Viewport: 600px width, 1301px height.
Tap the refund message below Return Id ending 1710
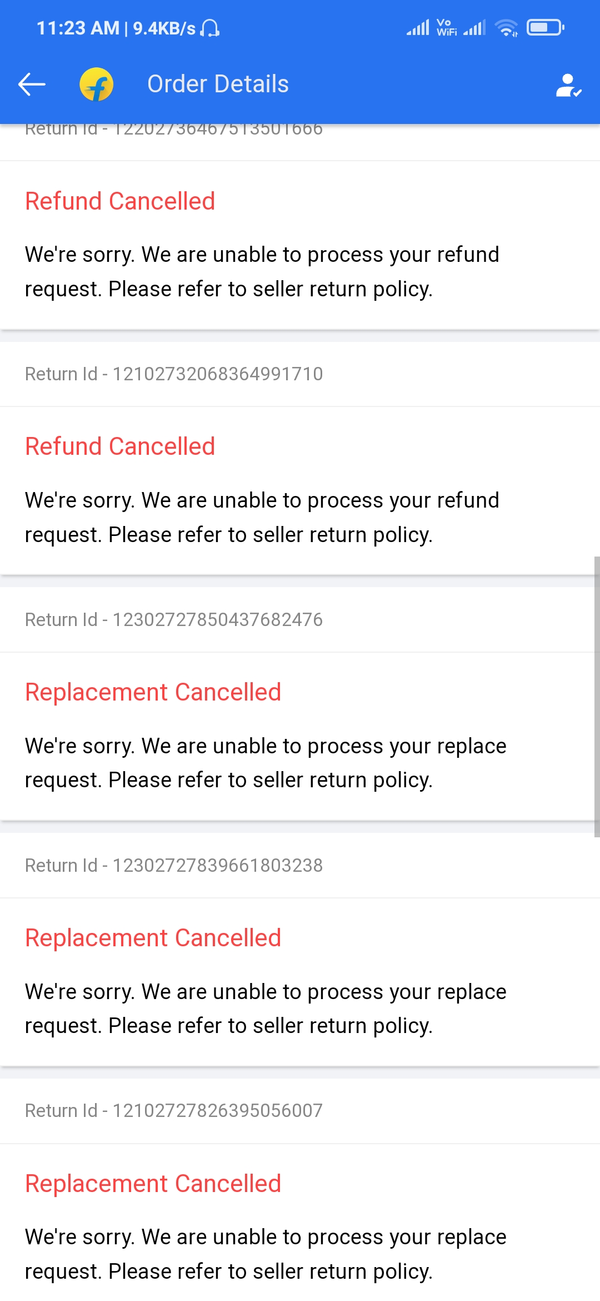262,517
